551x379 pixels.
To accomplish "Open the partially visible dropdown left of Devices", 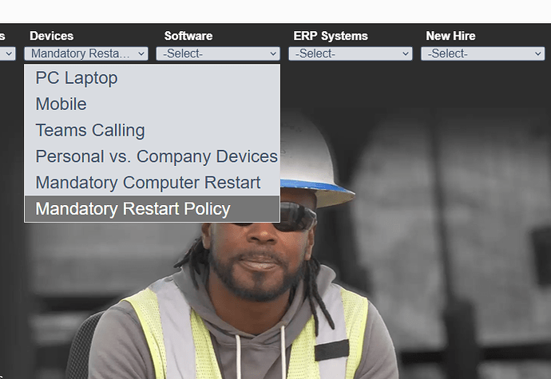I will coord(7,53).
